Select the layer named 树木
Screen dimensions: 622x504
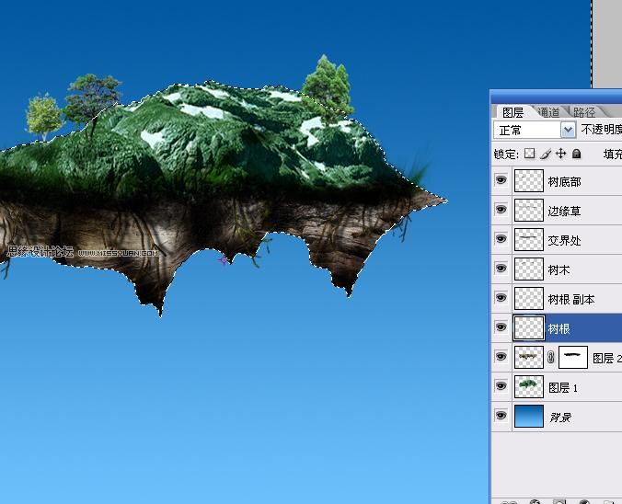[x=559, y=269]
